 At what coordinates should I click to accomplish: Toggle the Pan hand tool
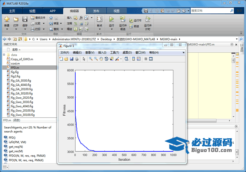[x=101, y=59]
